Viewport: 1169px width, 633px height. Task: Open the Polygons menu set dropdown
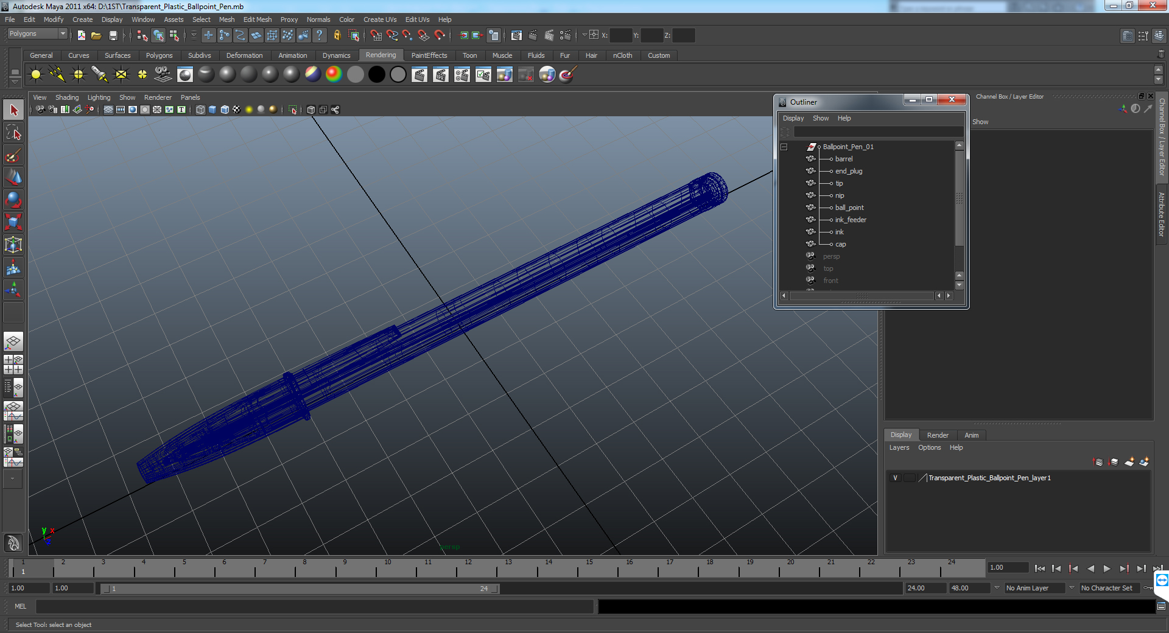pos(37,34)
